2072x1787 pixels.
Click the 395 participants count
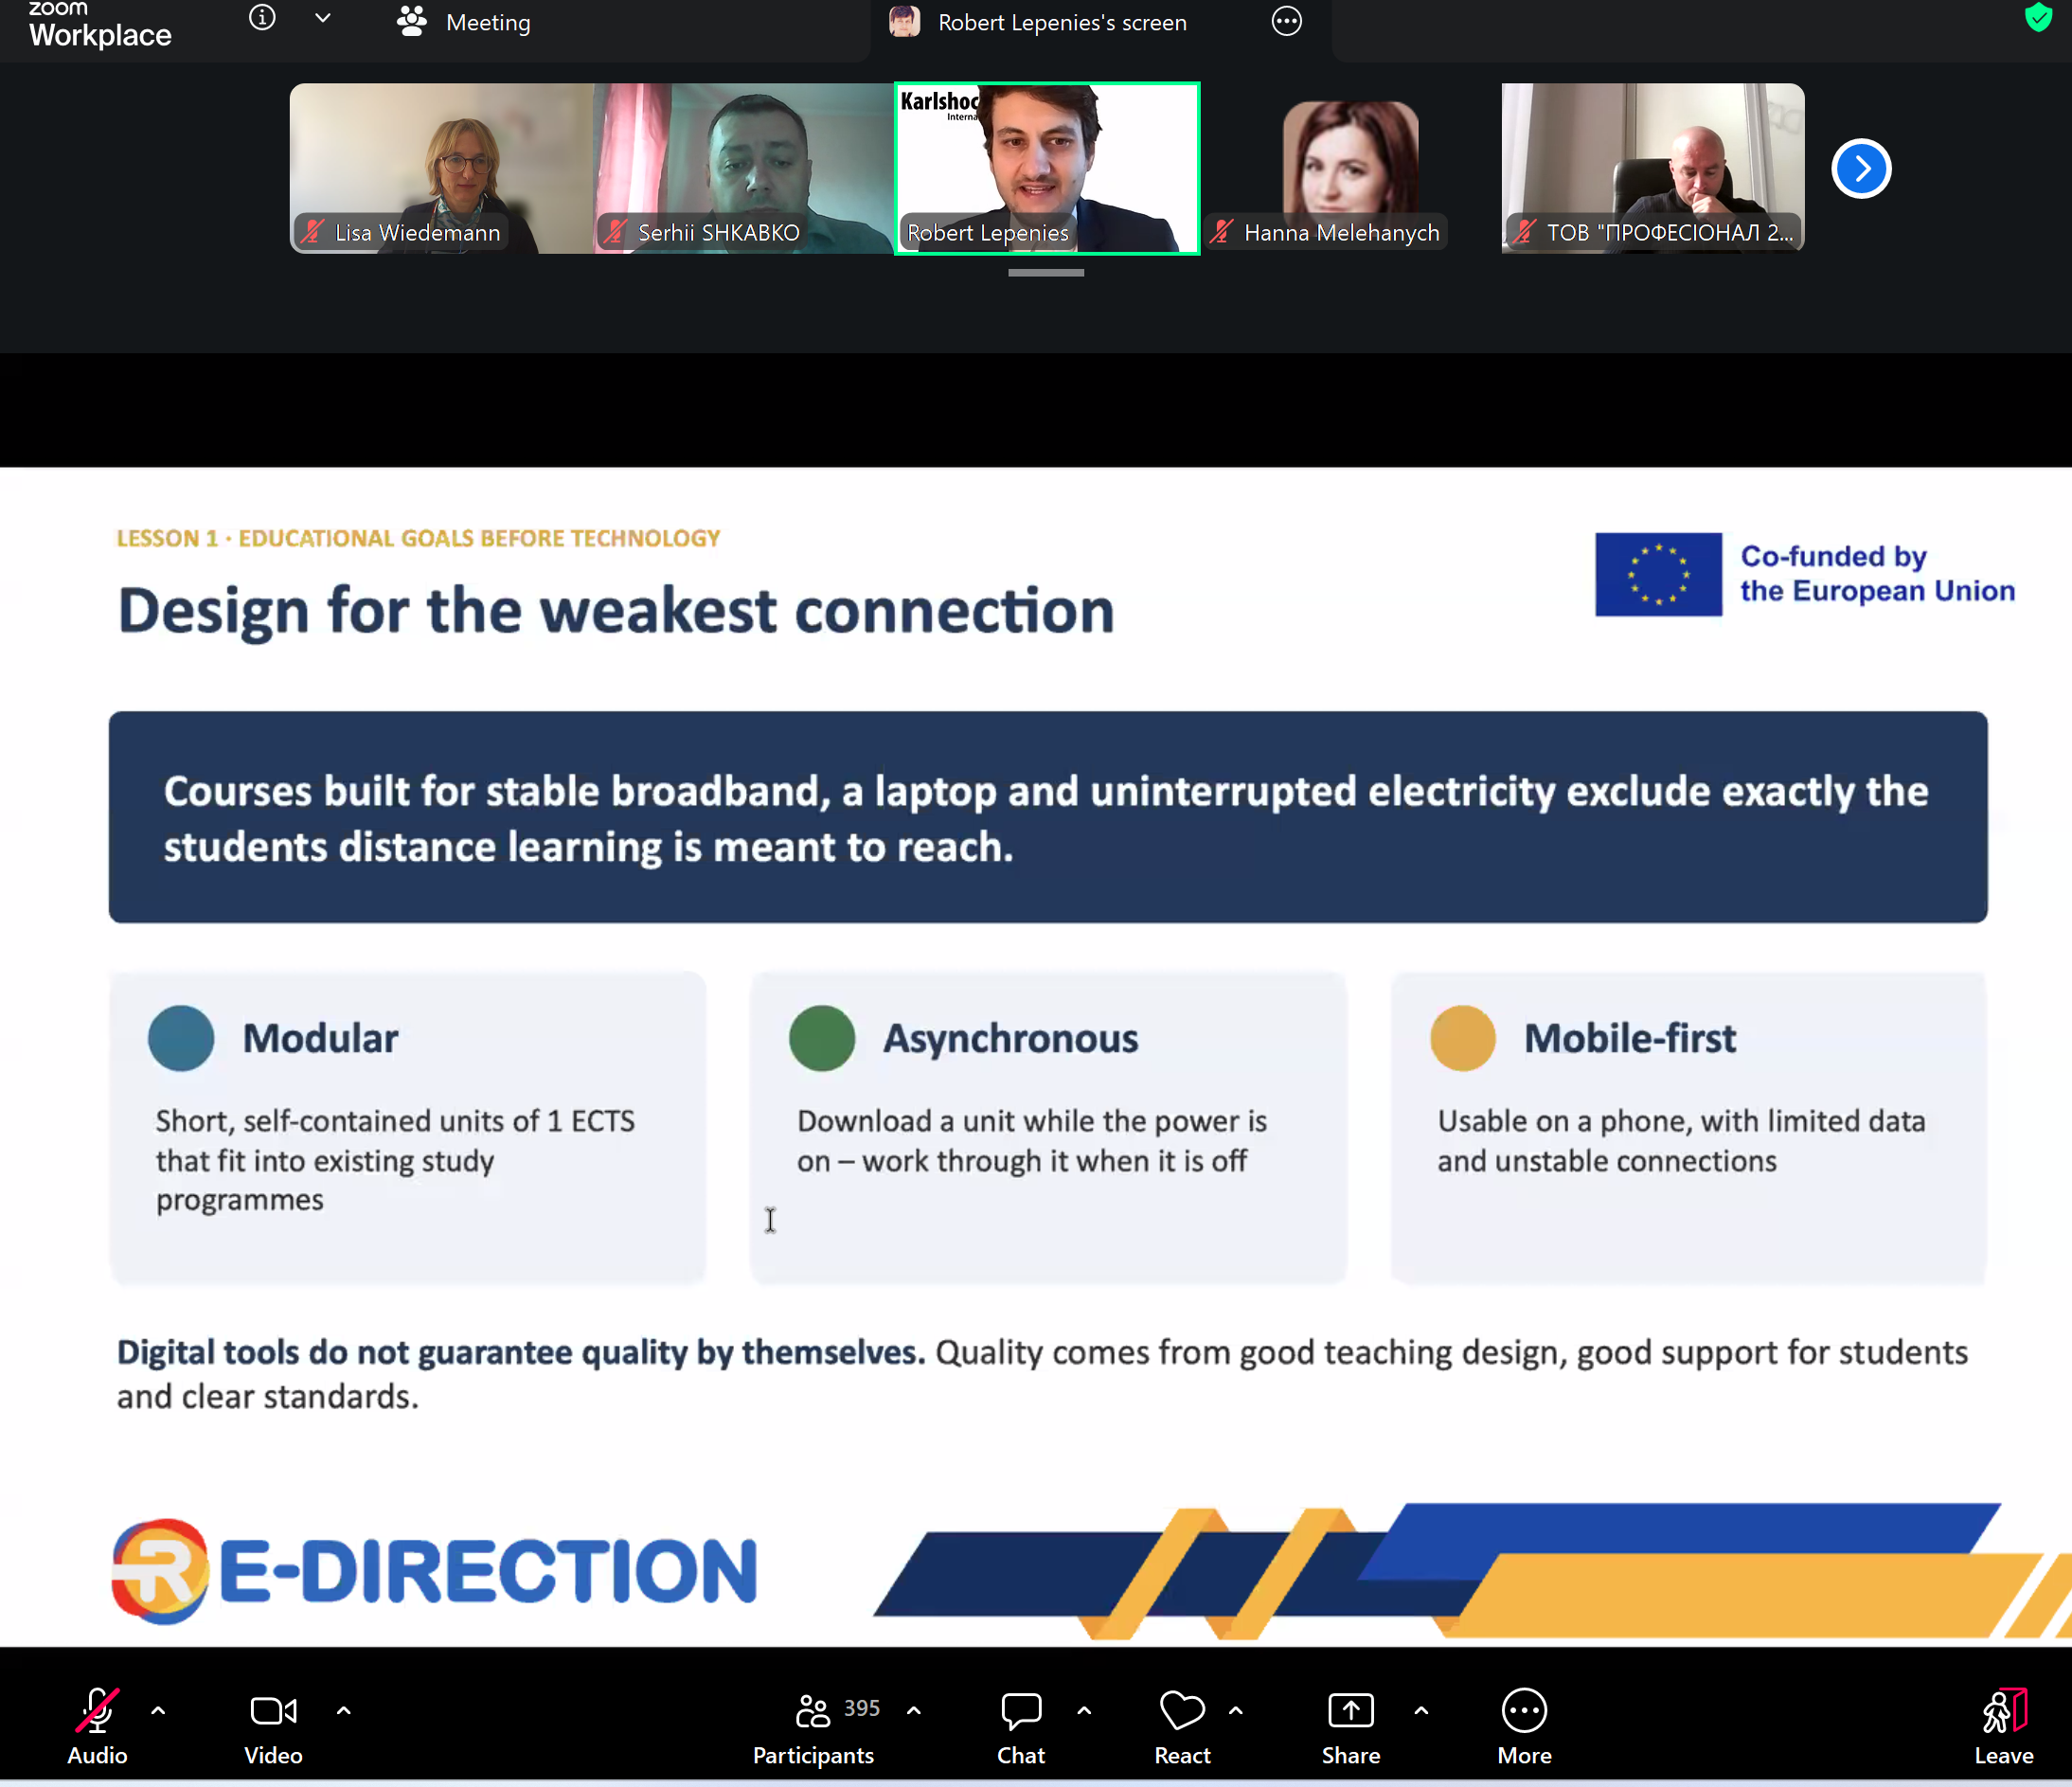click(x=862, y=1708)
